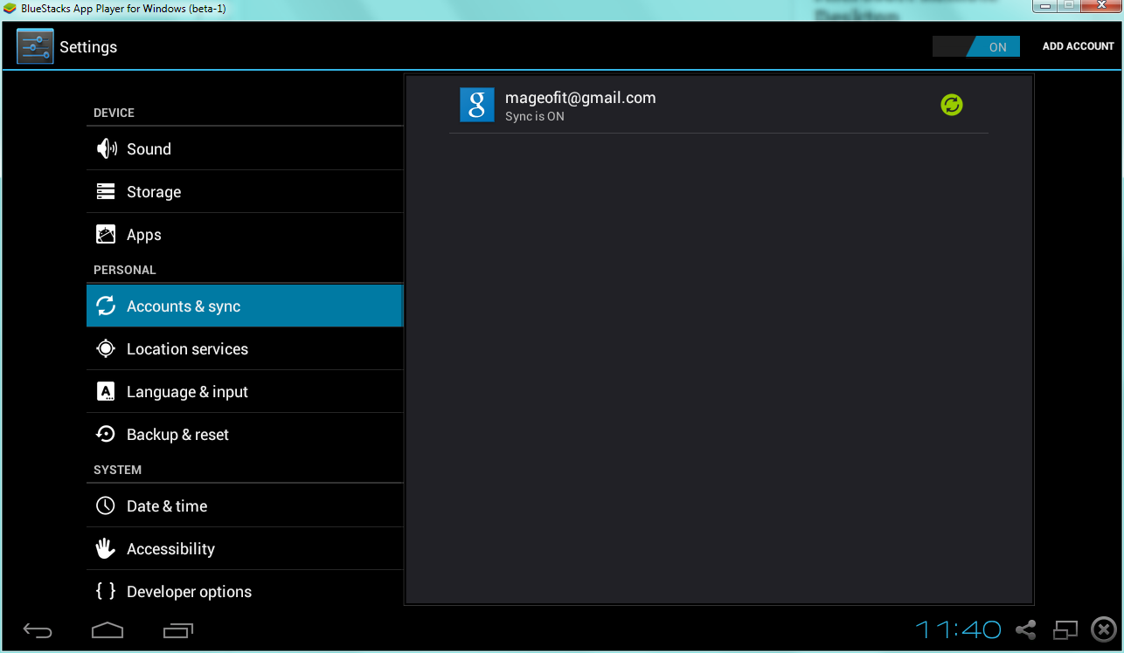
Task: Click the round close icon bottom right
Action: 1104,629
